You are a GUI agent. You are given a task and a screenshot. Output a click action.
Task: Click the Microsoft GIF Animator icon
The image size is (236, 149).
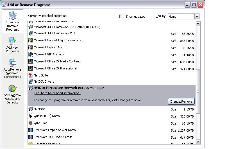coord(31,54)
